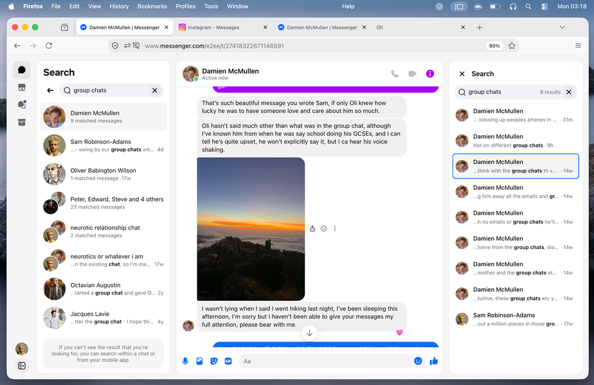Image resolution: width=594 pixels, height=385 pixels.
Task: Clear the right panel 'group chats' query
Action: [569, 92]
